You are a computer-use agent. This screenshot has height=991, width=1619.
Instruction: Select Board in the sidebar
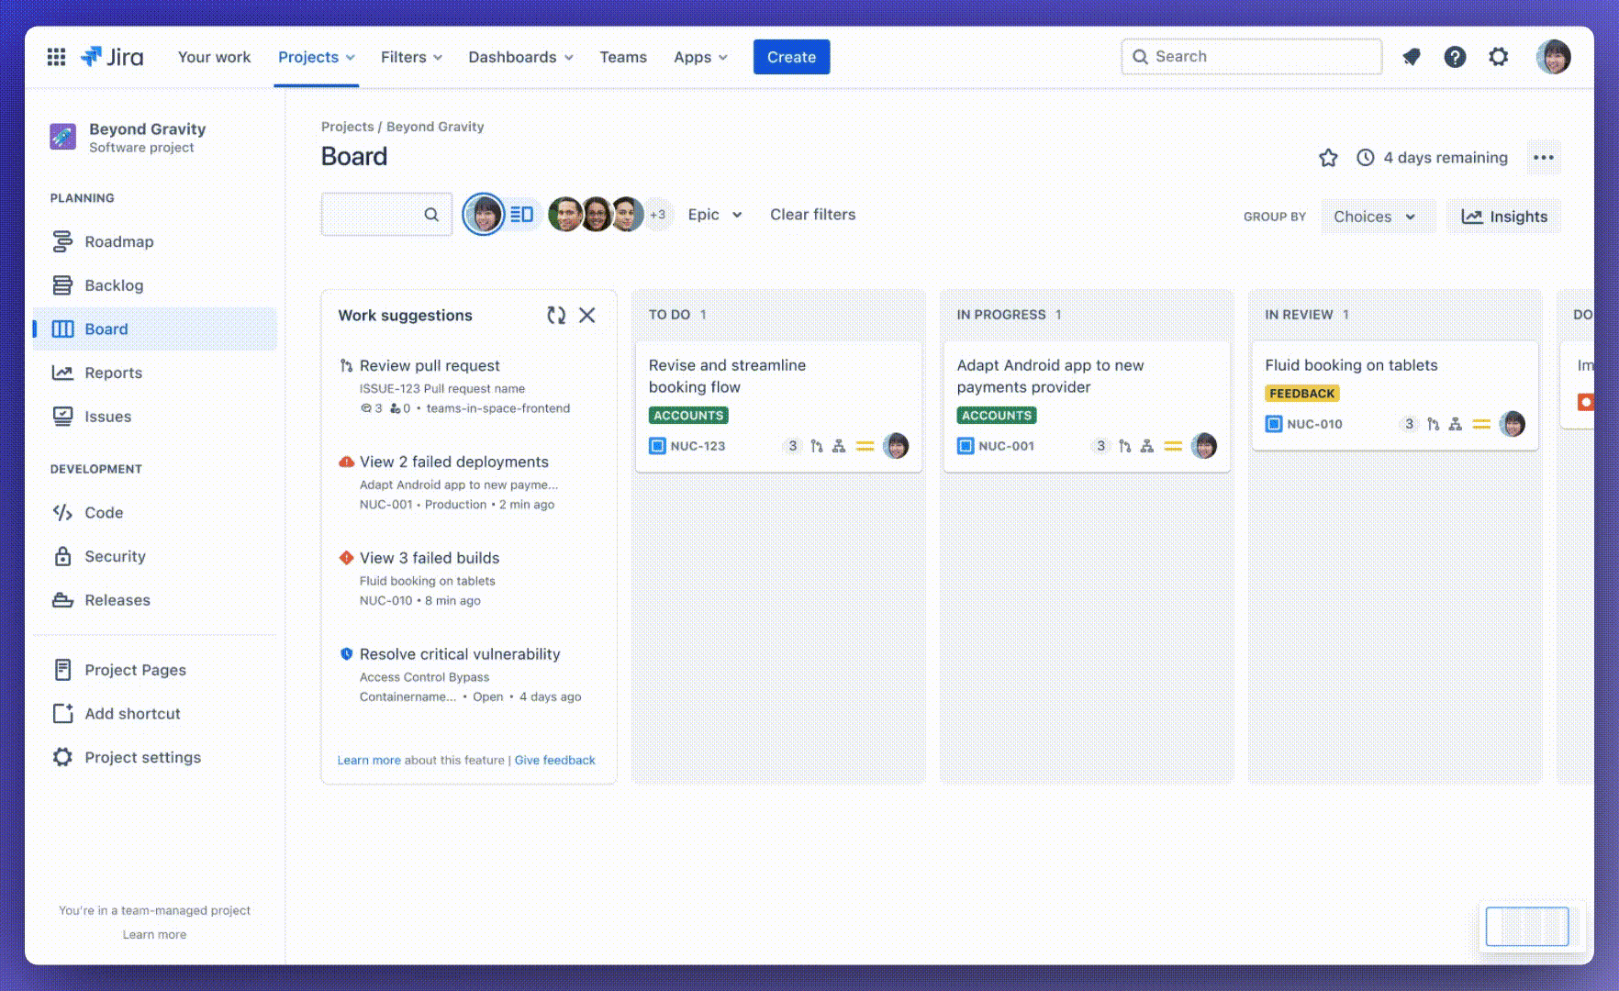point(154,328)
